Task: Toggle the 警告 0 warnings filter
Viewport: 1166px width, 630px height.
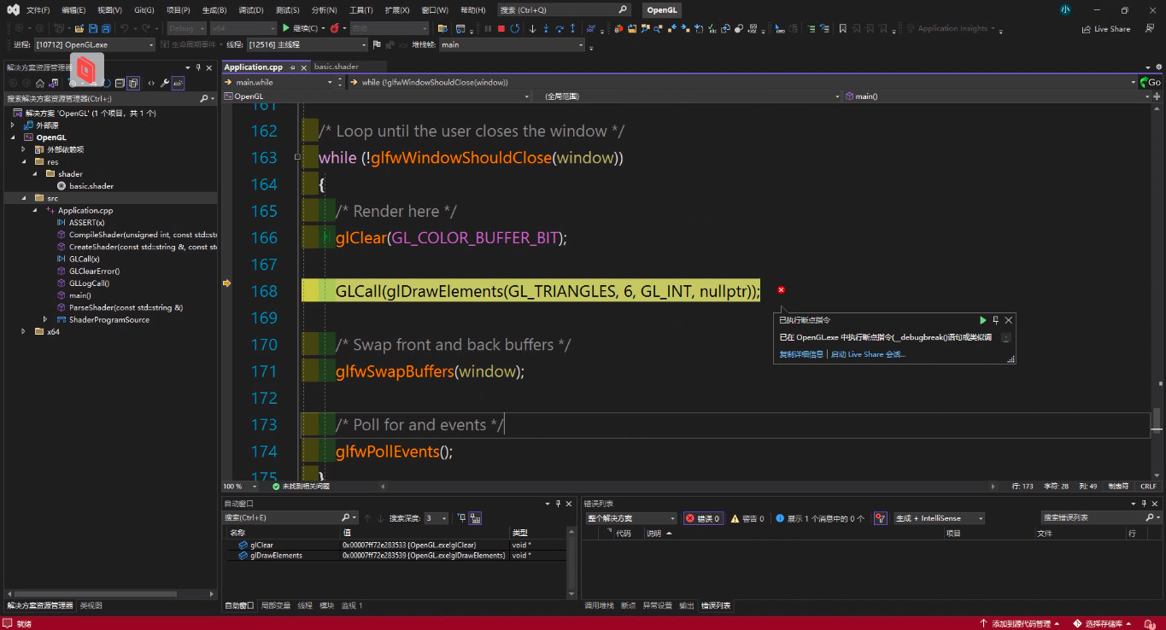Action: [x=747, y=518]
